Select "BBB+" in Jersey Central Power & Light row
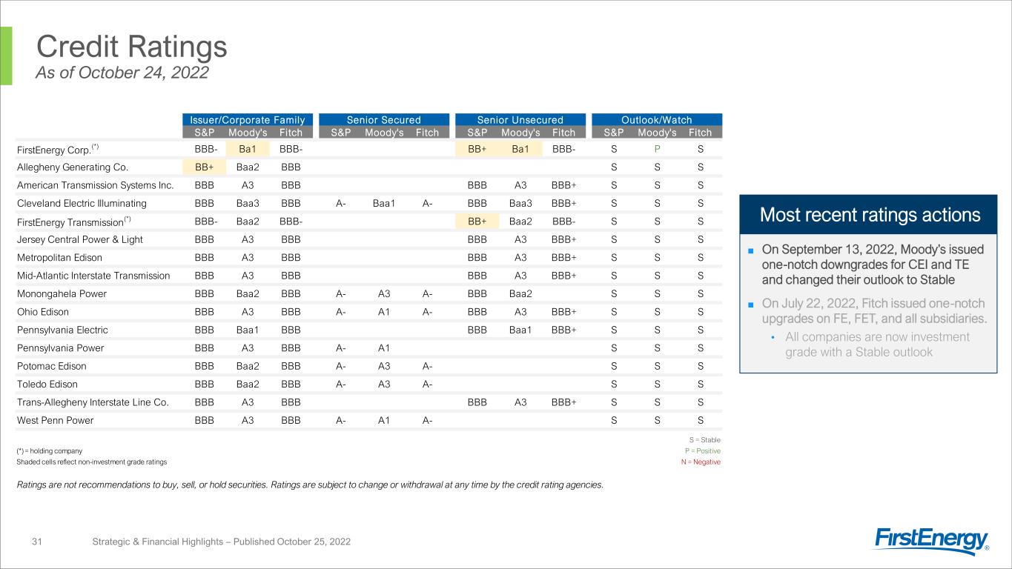The image size is (1012, 569). tap(564, 239)
